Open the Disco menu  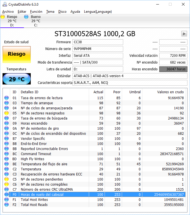[x=62, y=12]
